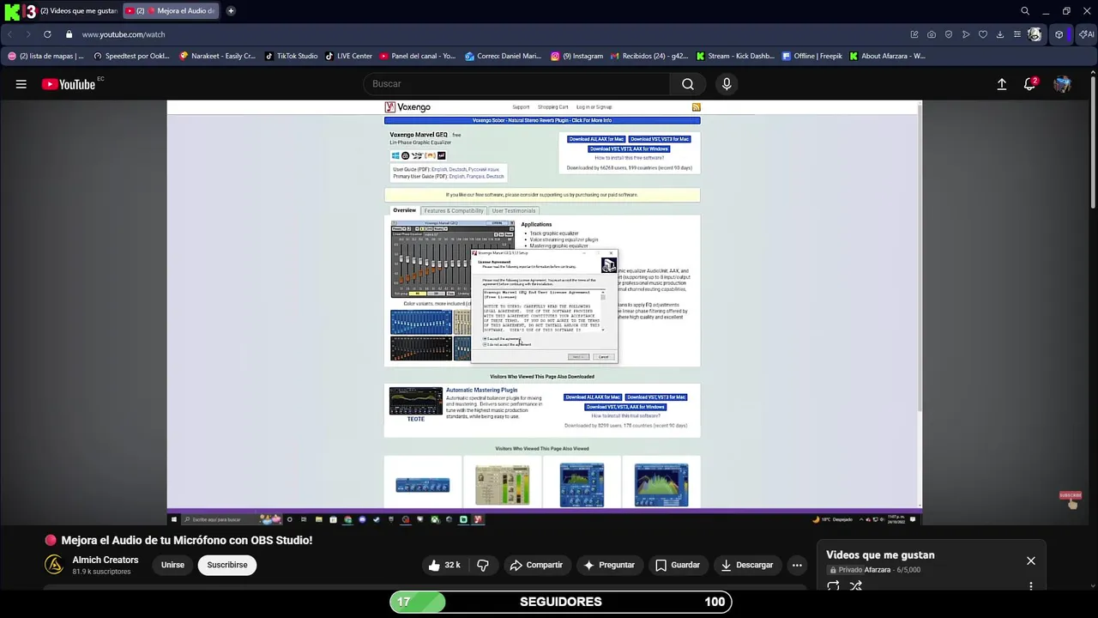Open playlist panel three-dot options

pos(1031,586)
